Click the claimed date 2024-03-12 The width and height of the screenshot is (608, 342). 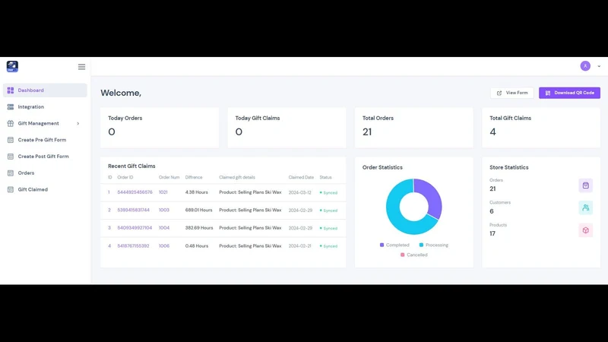click(299, 193)
